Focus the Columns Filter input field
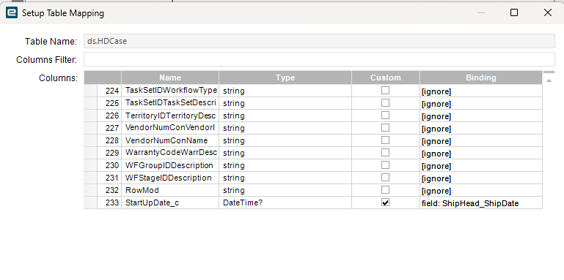 (x=320, y=59)
